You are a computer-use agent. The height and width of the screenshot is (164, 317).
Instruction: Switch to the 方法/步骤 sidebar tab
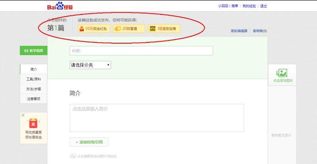34,89
